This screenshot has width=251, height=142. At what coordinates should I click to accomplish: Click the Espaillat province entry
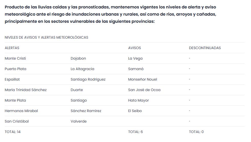click(x=12, y=79)
